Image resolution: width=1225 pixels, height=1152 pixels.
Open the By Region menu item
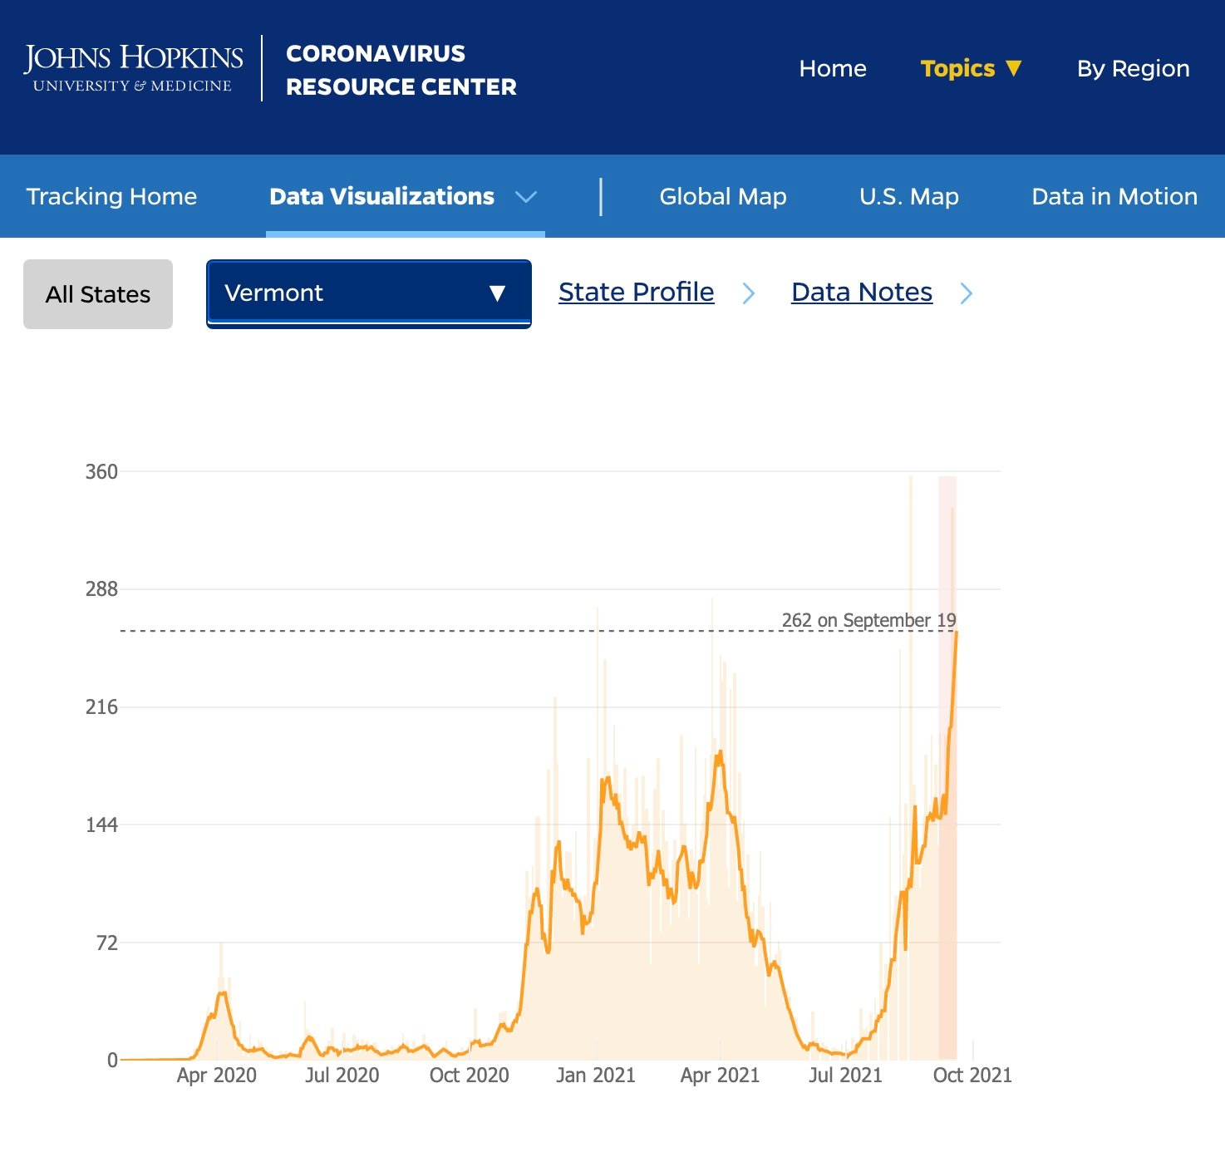(x=1133, y=68)
